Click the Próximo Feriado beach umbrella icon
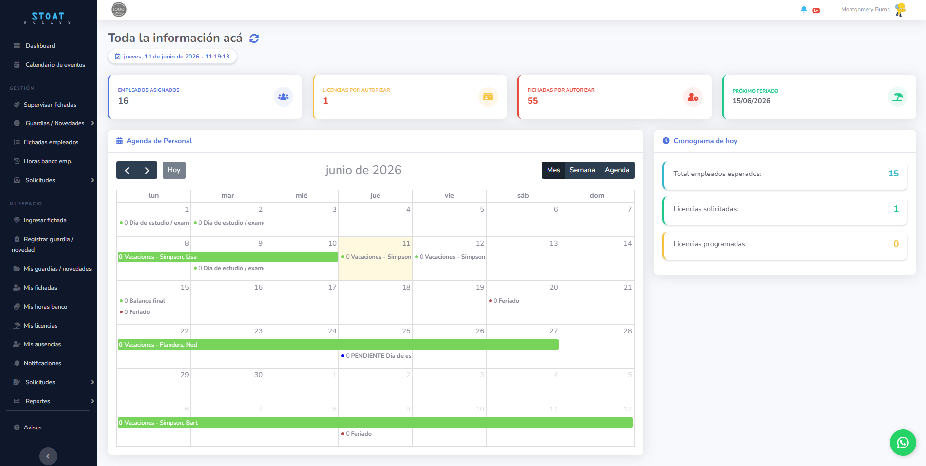Viewport: 926px width, 466px height. (x=897, y=97)
